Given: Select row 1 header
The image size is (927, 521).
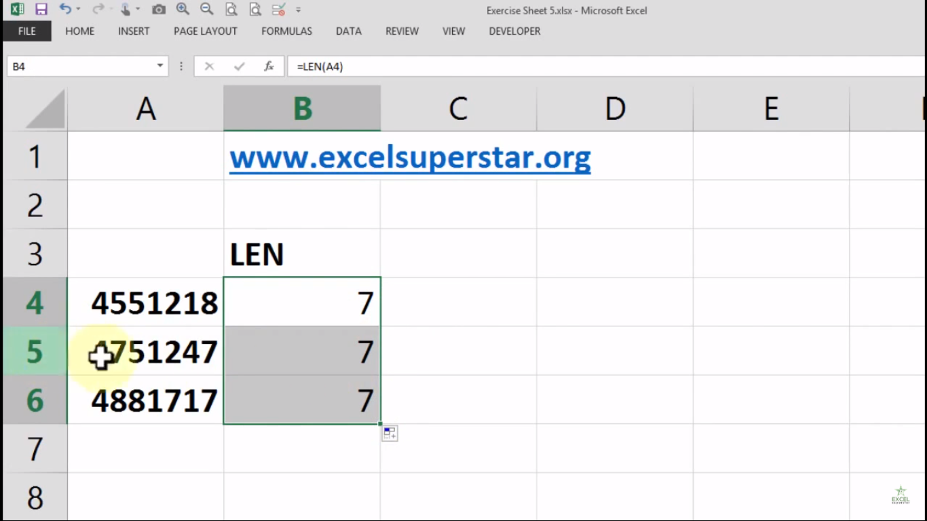Looking at the screenshot, I should coord(35,156).
